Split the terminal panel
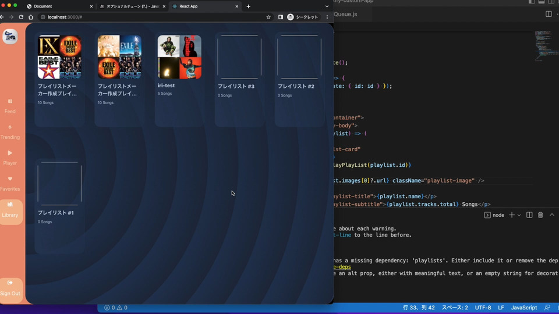The width and height of the screenshot is (559, 314). coord(529,215)
